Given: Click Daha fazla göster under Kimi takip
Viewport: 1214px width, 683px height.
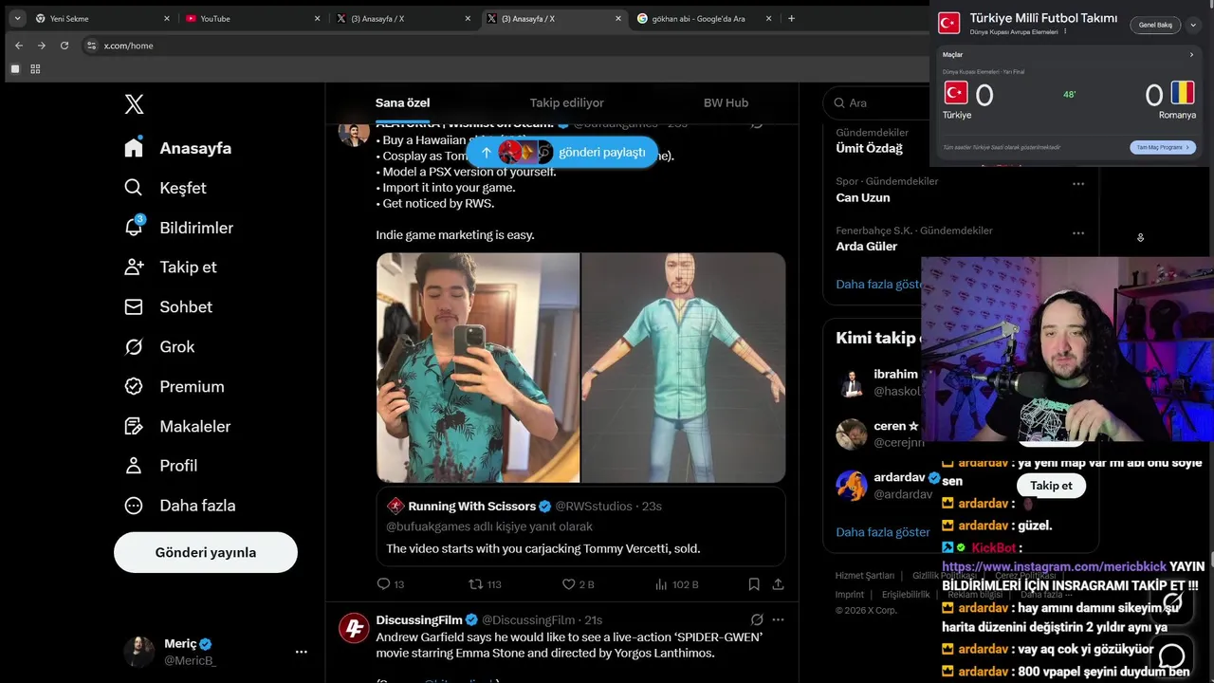Looking at the screenshot, I should [883, 532].
